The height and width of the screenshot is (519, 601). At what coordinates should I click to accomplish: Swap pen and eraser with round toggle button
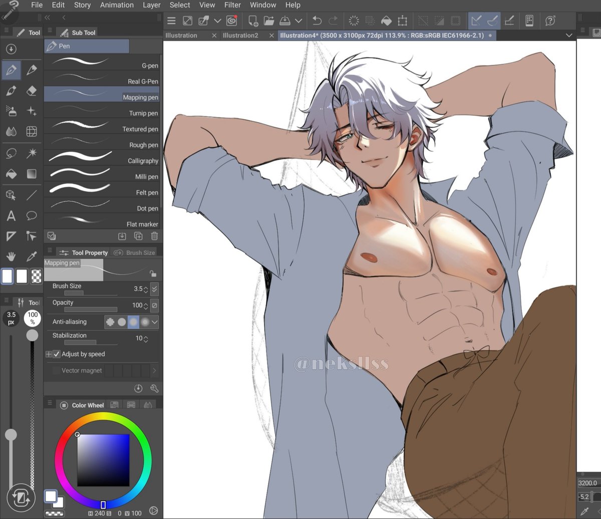click(21, 497)
